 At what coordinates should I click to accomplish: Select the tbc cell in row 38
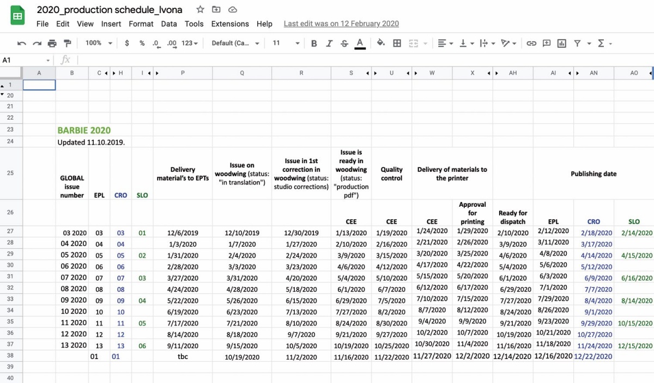coord(183,357)
